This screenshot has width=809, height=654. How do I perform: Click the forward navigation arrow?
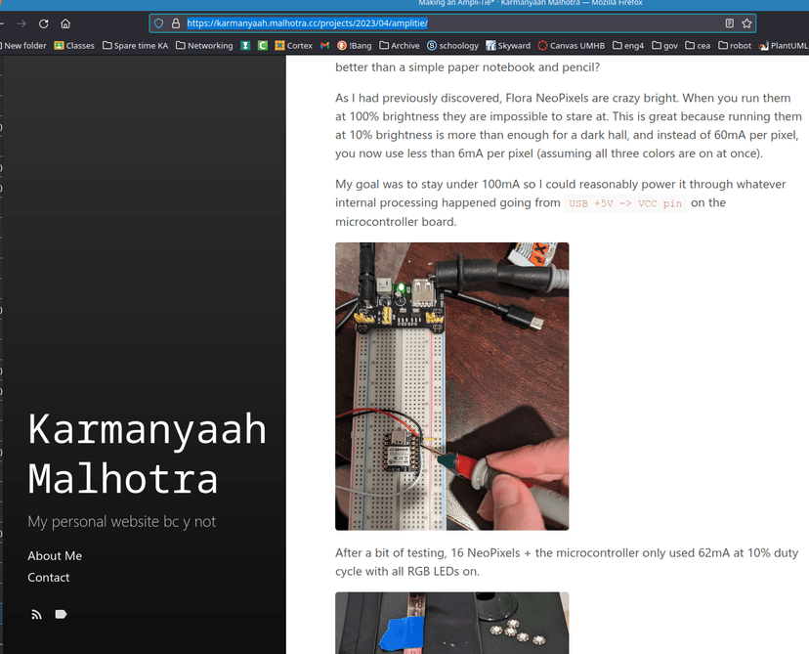tap(21, 23)
